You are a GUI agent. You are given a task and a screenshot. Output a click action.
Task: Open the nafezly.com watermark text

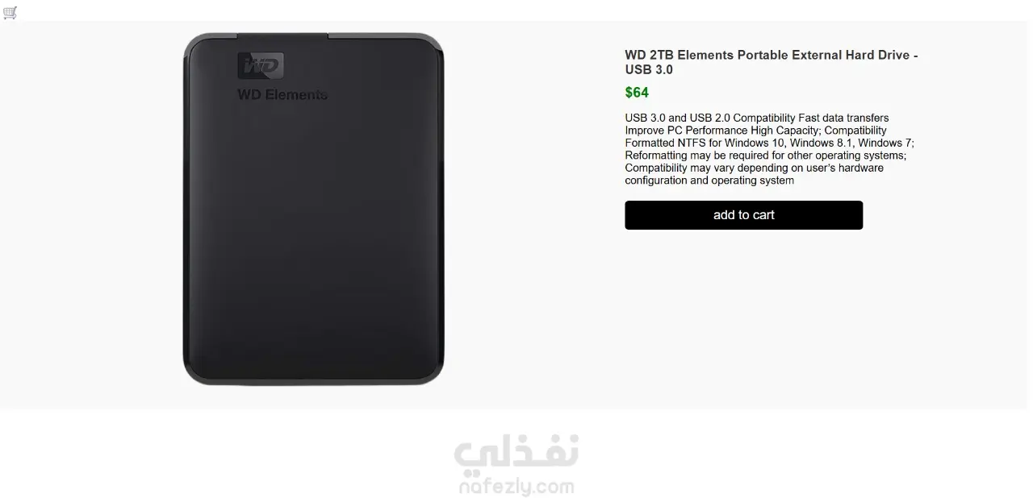pos(516,487)
